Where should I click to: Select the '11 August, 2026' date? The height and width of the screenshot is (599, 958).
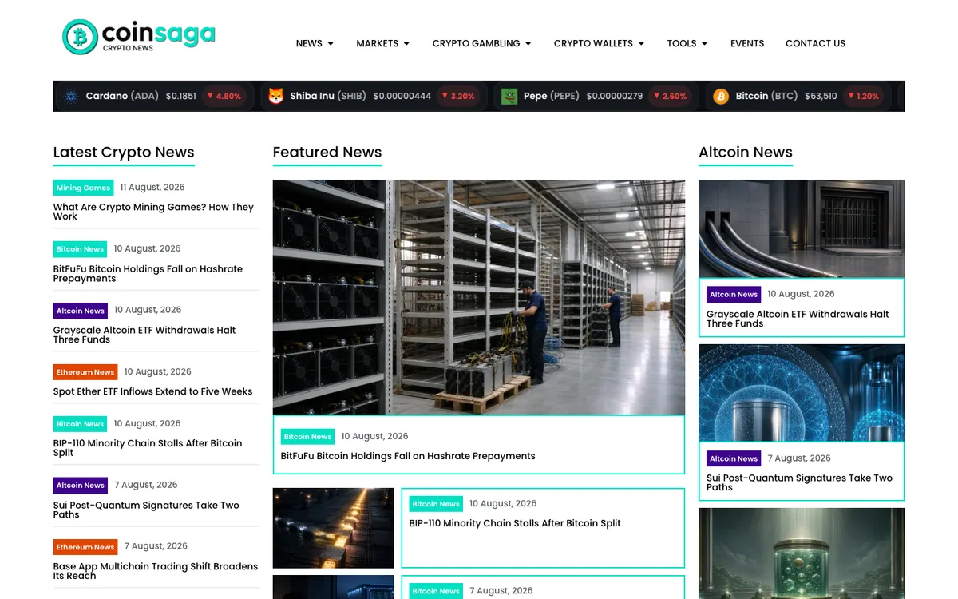tap(152, 188)
